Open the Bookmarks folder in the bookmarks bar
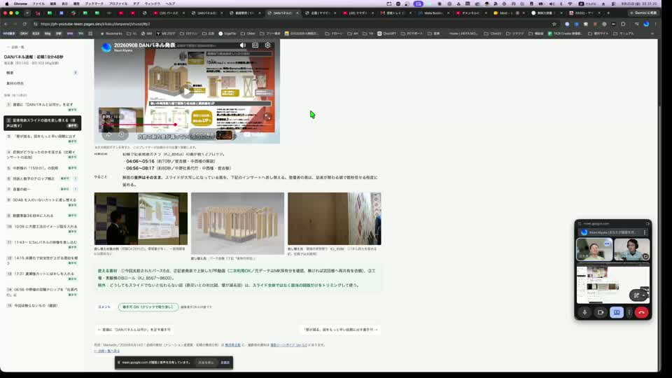This screenshot has height=378, width=672. coord(111,34)
